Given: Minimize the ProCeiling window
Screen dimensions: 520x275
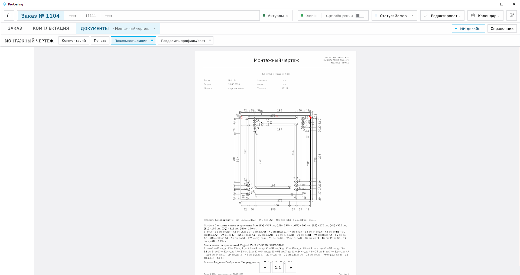Looking at the screenshot, I should (x=489, y=4).
